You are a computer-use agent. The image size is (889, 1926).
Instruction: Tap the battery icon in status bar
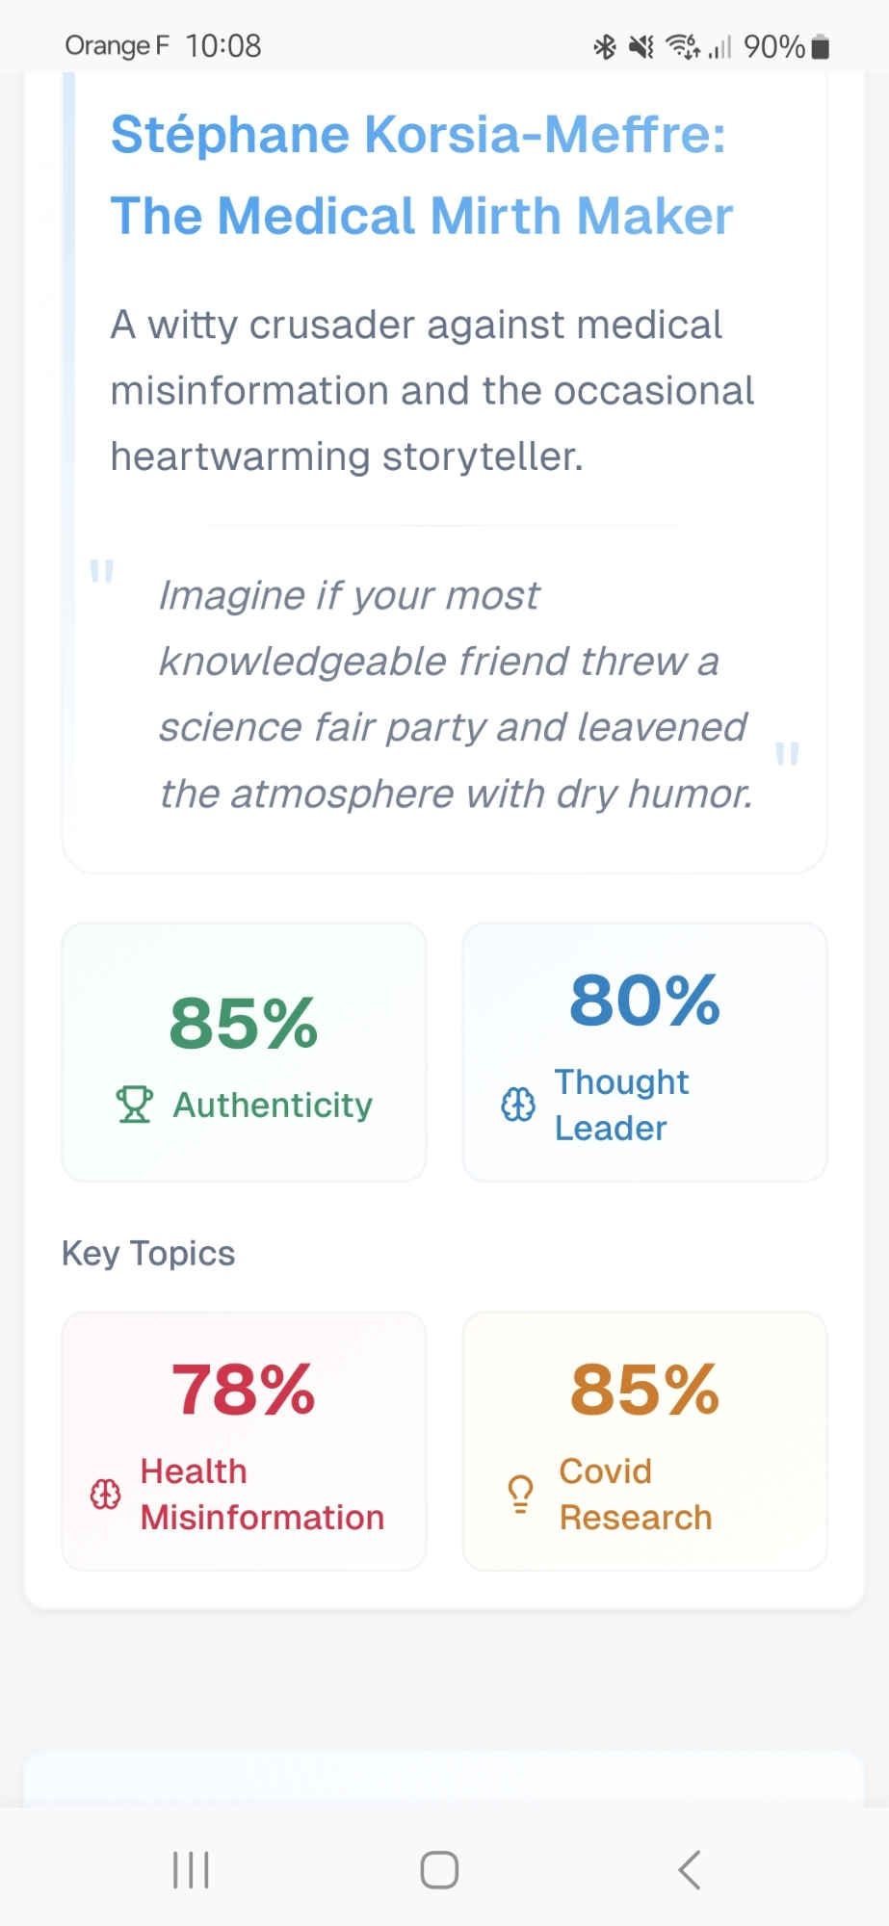(x=821, y=46)
